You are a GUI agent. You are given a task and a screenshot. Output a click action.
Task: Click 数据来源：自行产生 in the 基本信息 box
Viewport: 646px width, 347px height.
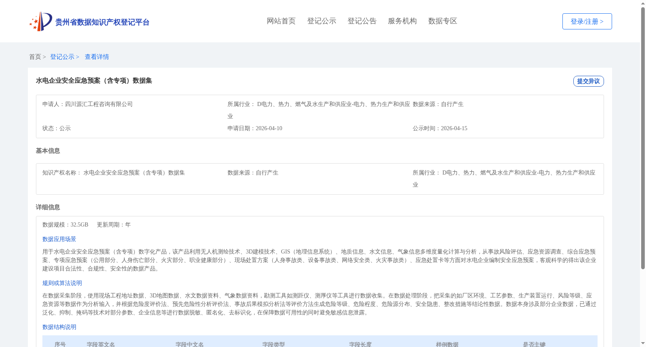pos(253,172)
